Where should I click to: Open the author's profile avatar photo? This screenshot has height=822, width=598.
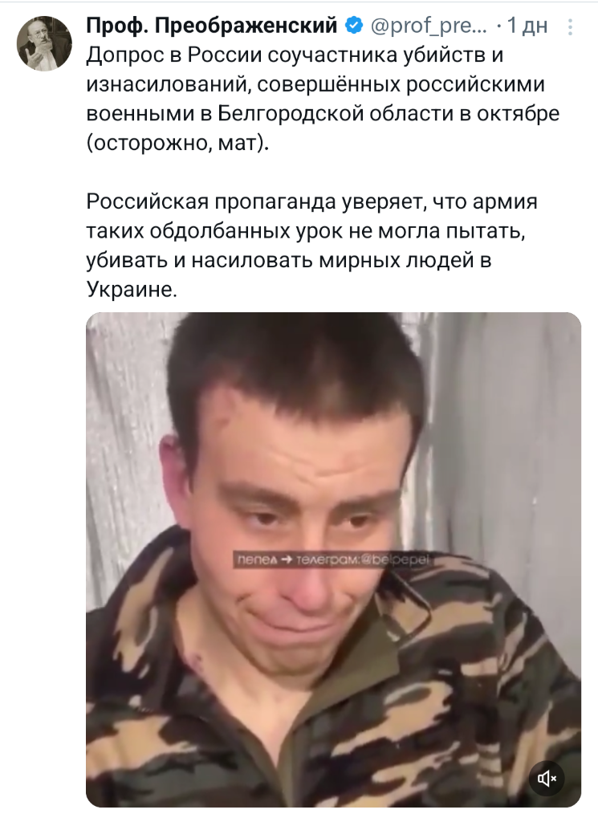tap(44, 43)
